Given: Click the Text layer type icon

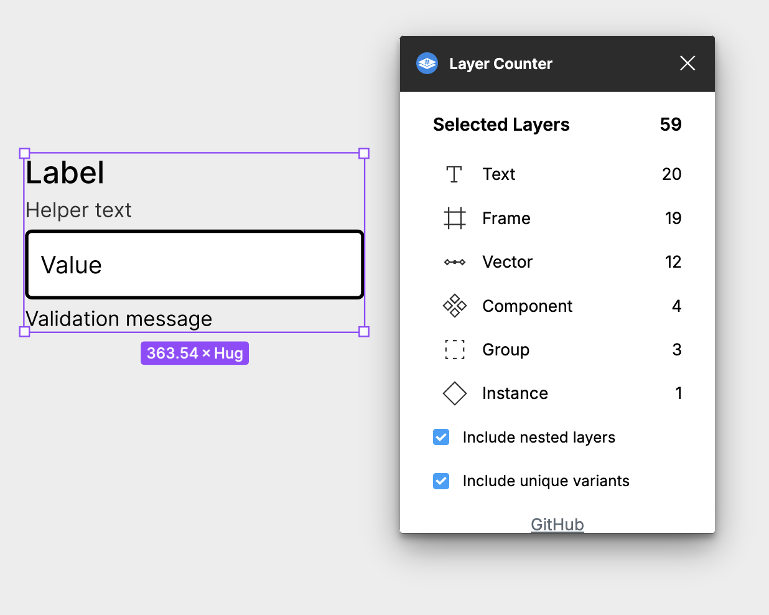Looking at the screenshot, I should 455,174.
